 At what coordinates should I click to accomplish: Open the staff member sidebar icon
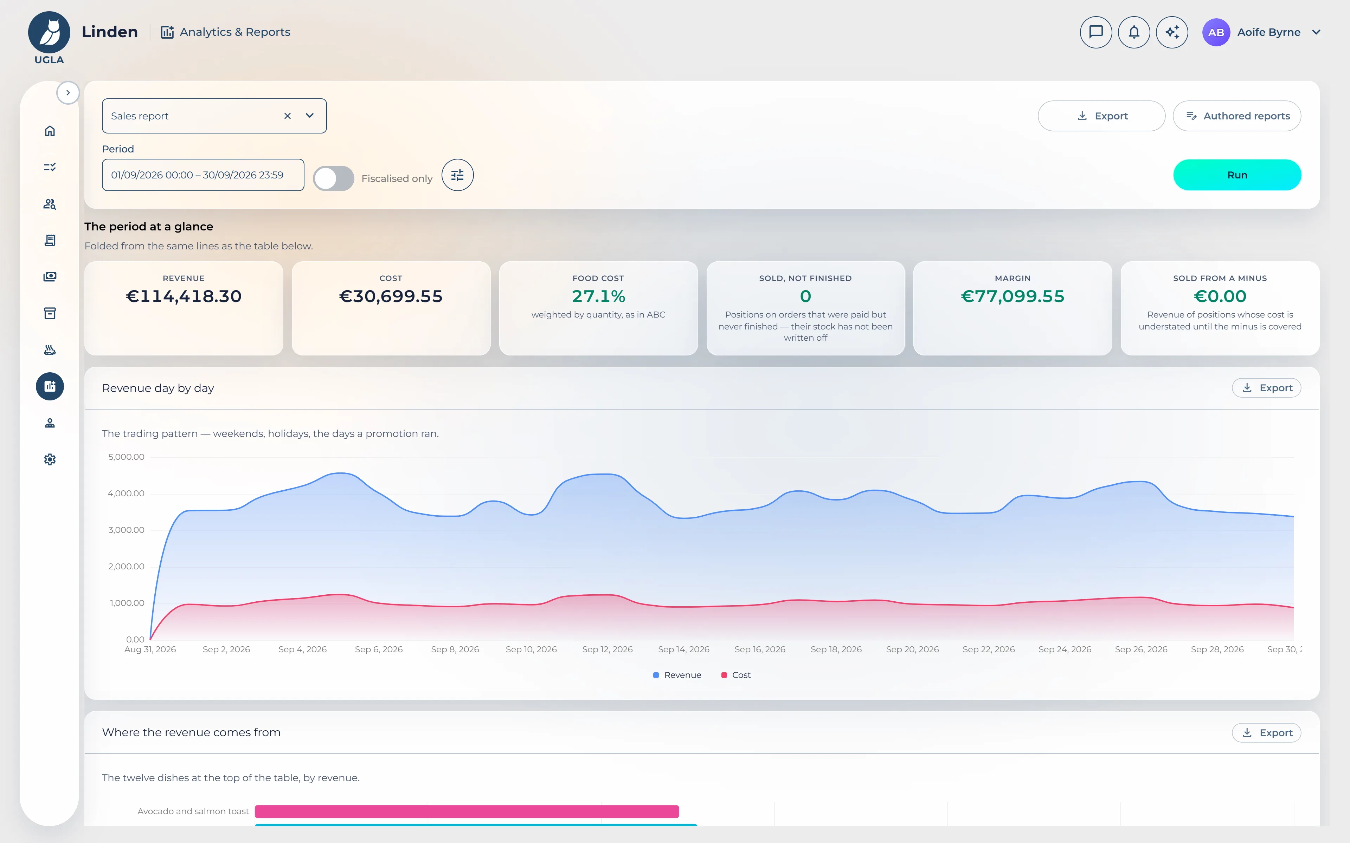pos(50,423)
